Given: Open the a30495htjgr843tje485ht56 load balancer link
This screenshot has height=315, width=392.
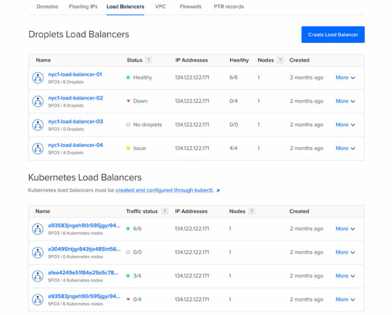Looking at the screenshot, I should [84, 249].
